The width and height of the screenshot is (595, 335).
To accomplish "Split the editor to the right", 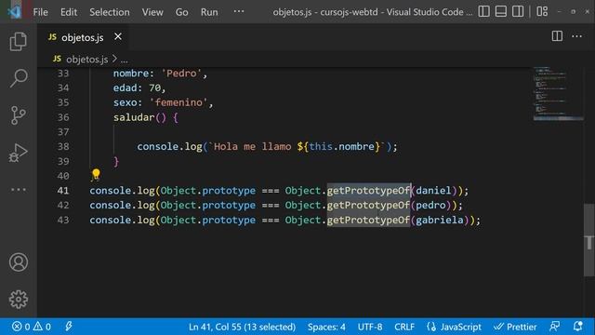I will pyautogui.click(x=557, y=36).
